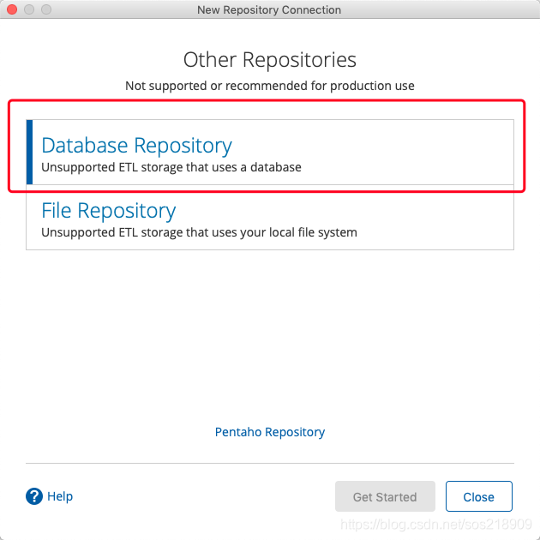Image resolution: width=540 pixels, height=540 pixels.
Task: Open the Help text link
Action: coord(60,496)
